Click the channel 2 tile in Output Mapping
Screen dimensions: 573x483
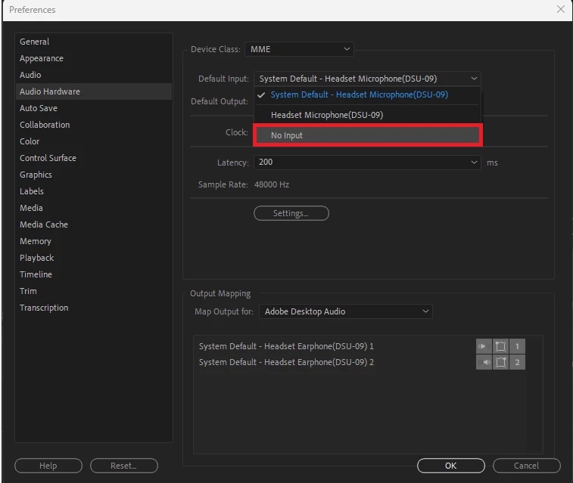517,362
